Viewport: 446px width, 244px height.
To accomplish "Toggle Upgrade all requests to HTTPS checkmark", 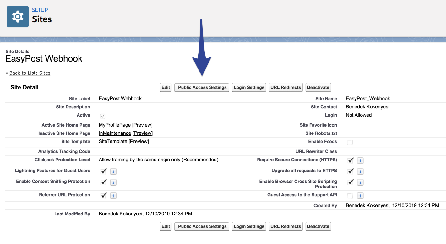I will pos(351,171).
